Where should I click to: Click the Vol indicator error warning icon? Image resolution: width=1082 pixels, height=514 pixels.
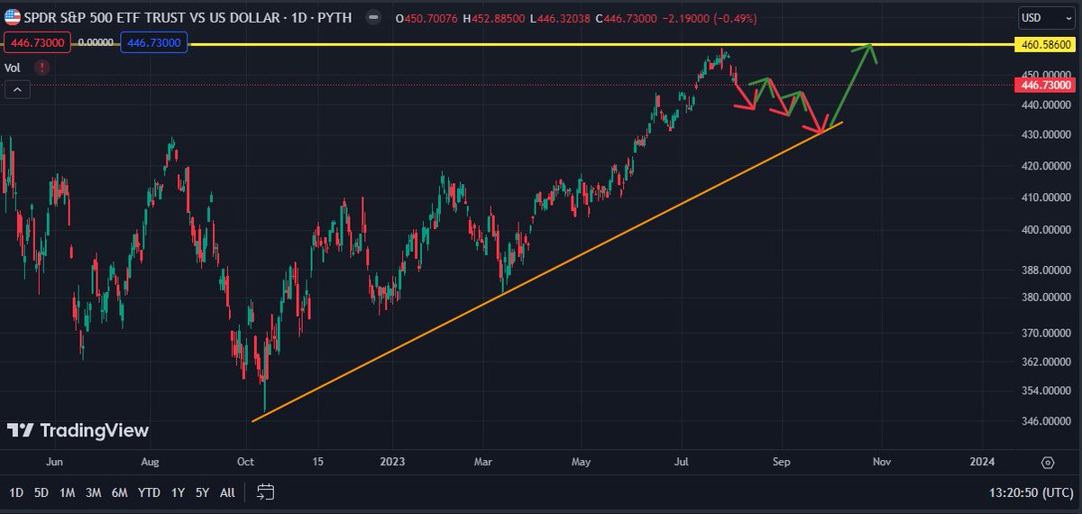[x=42, y=67]
